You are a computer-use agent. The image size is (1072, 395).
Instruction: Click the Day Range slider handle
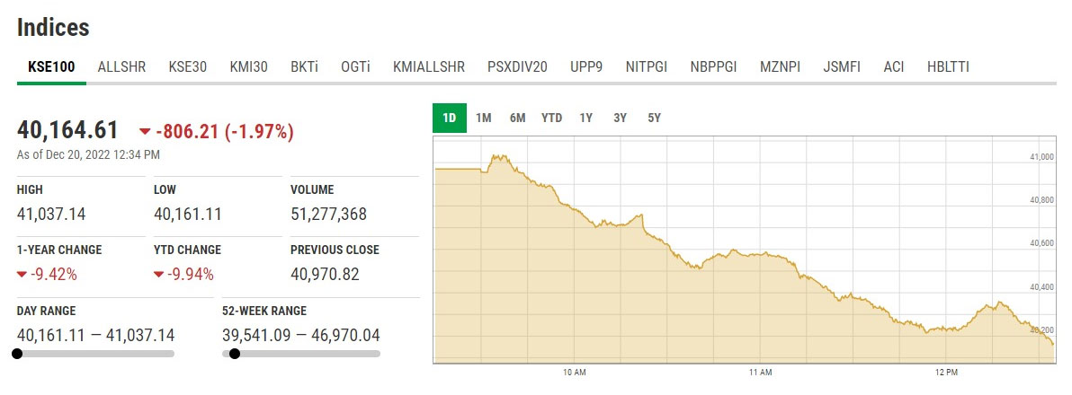click(17, 354)
